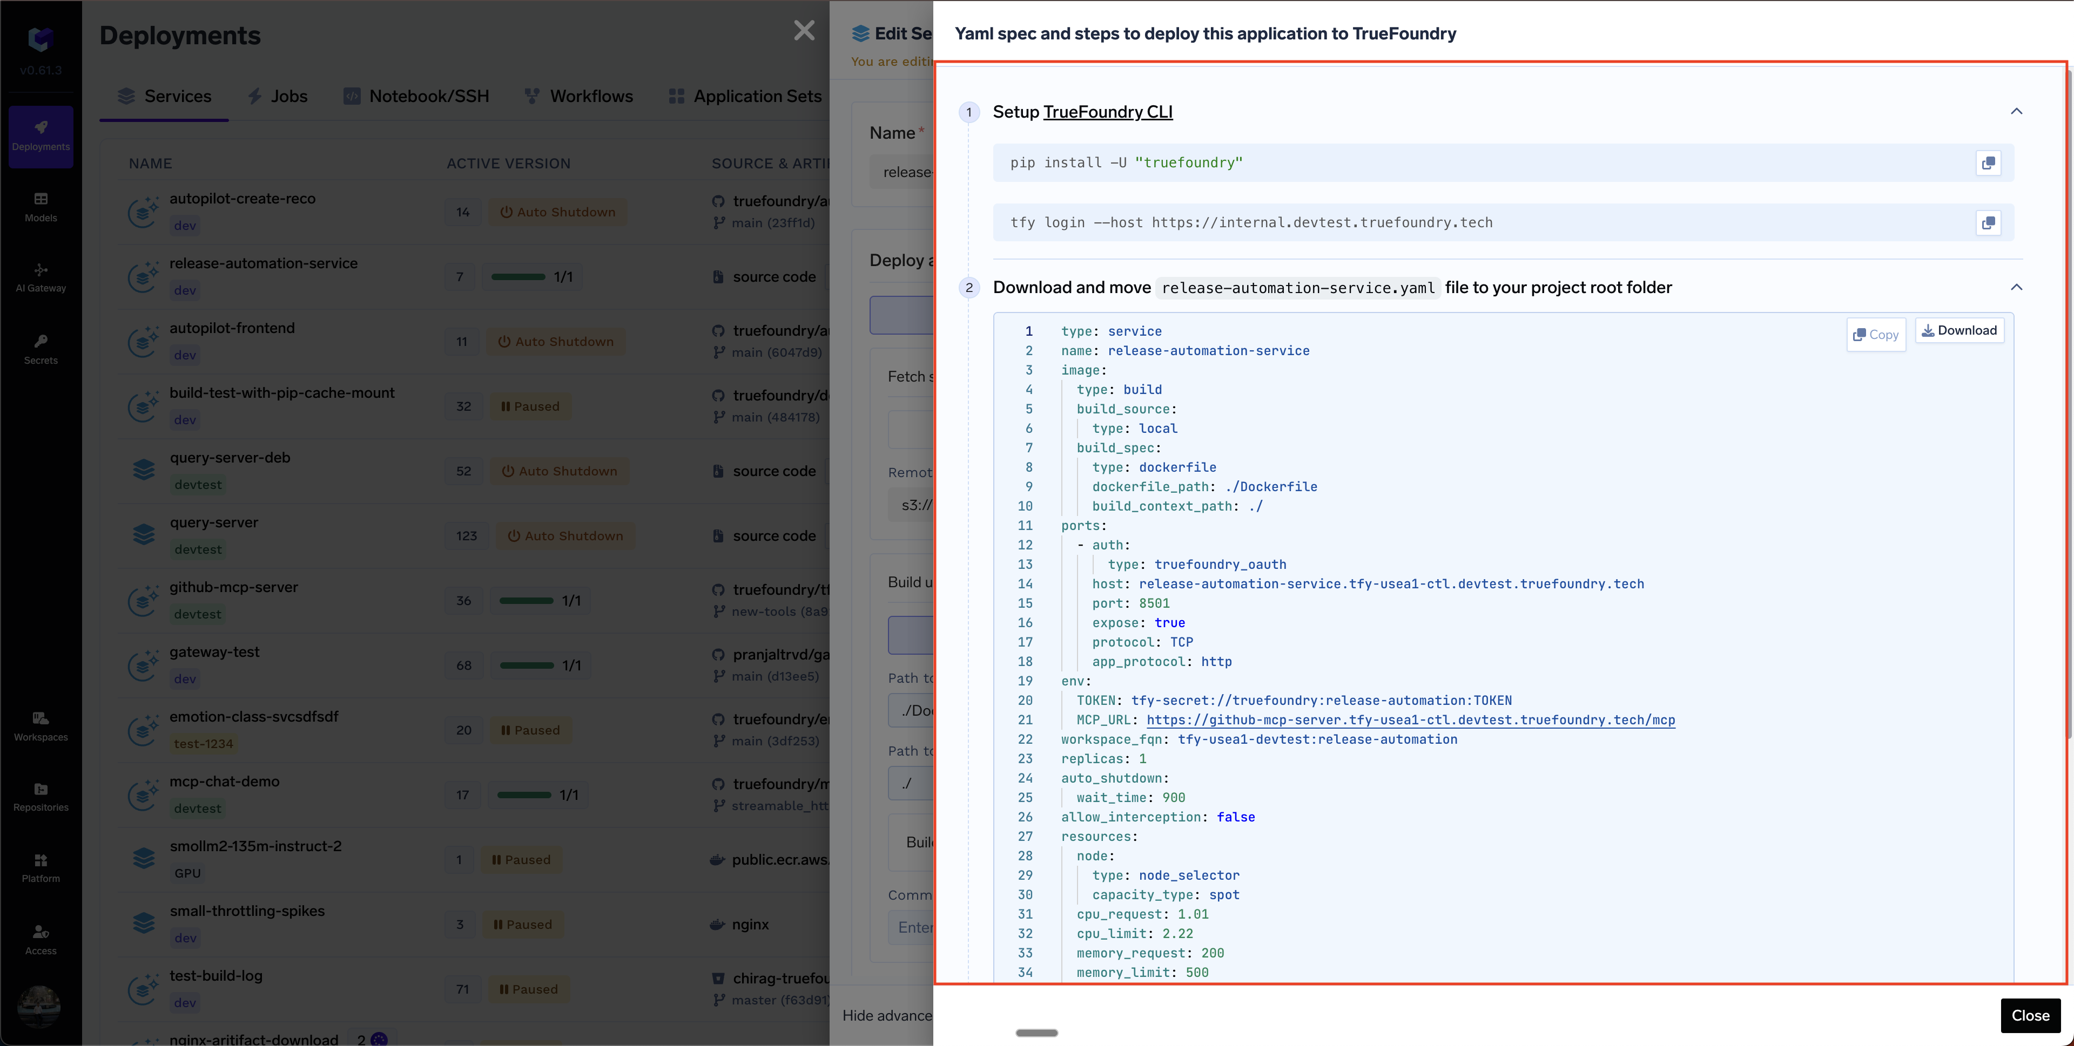Collapse the Download yaml file step
Image resolution: width=2074 pixels, height=1046 pixels.
(x=2016, y=287)
